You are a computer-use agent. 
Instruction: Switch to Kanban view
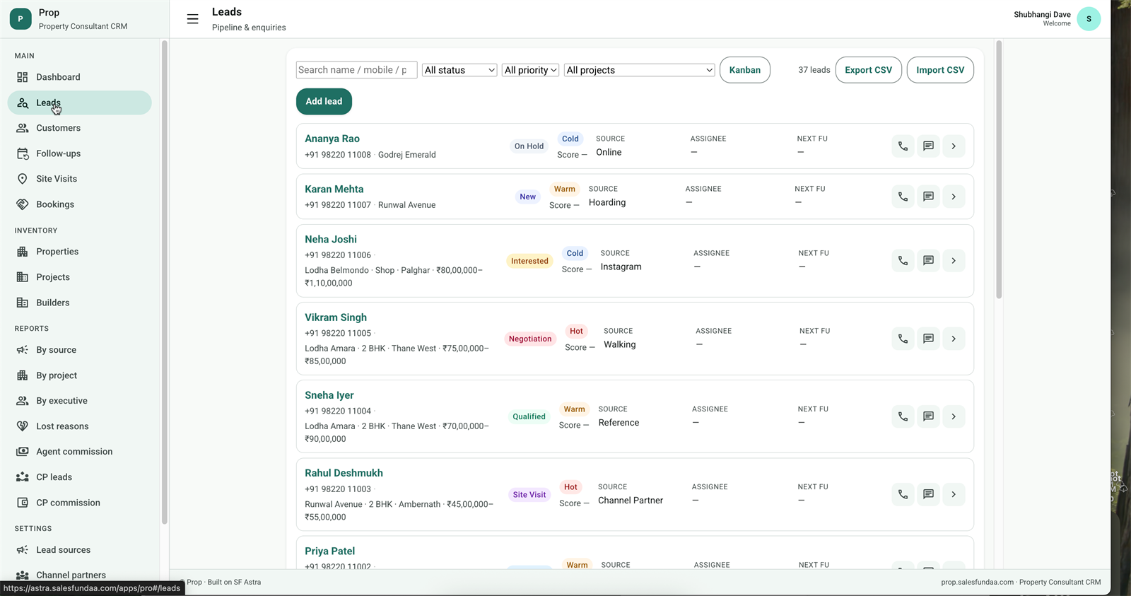(x=745, y=70)
